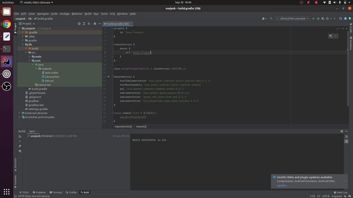The width and height of the screenshot is (353, 198).
Task: Click the repositories breadcrumb below the editor
Action: coord(123,127)
